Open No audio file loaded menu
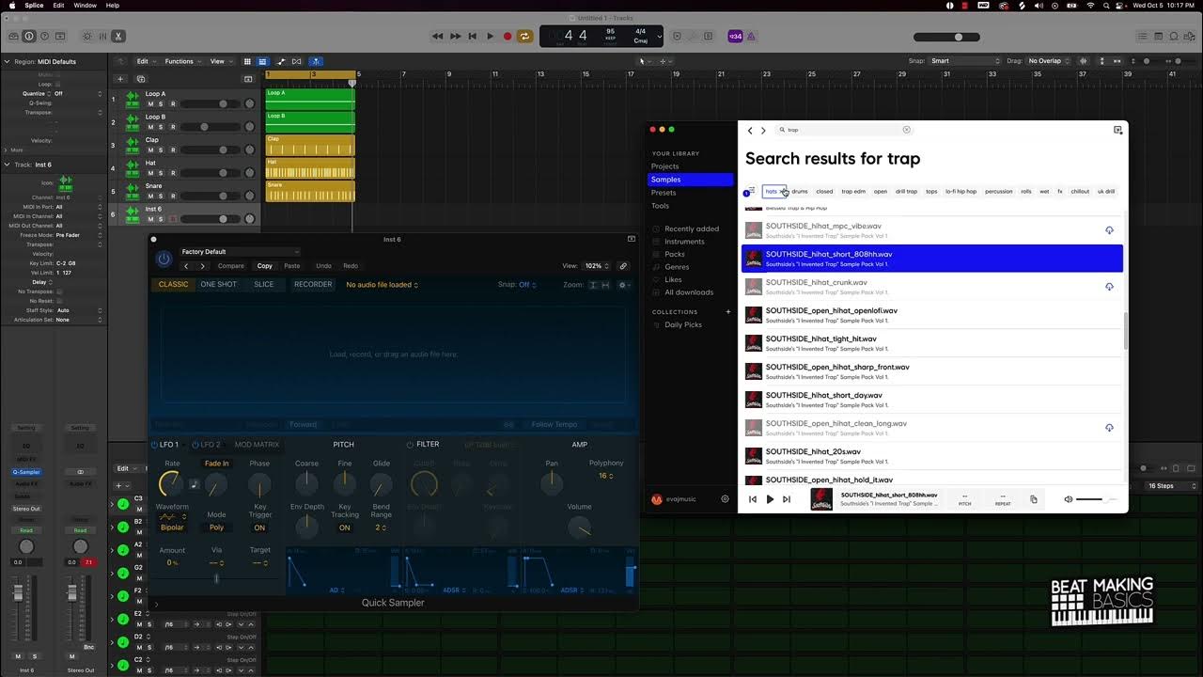Screen dimensions: 1203x677 click(382, 285)
